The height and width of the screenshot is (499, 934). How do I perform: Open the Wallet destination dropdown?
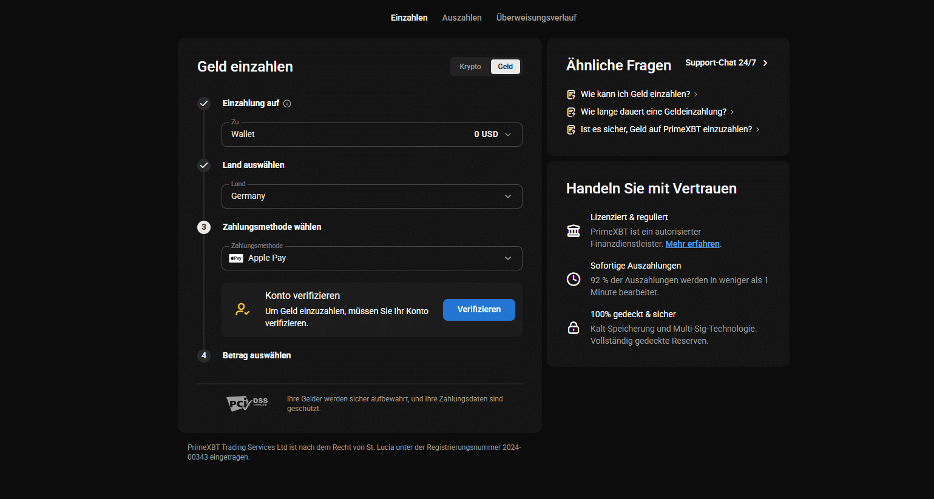[372, 135]
